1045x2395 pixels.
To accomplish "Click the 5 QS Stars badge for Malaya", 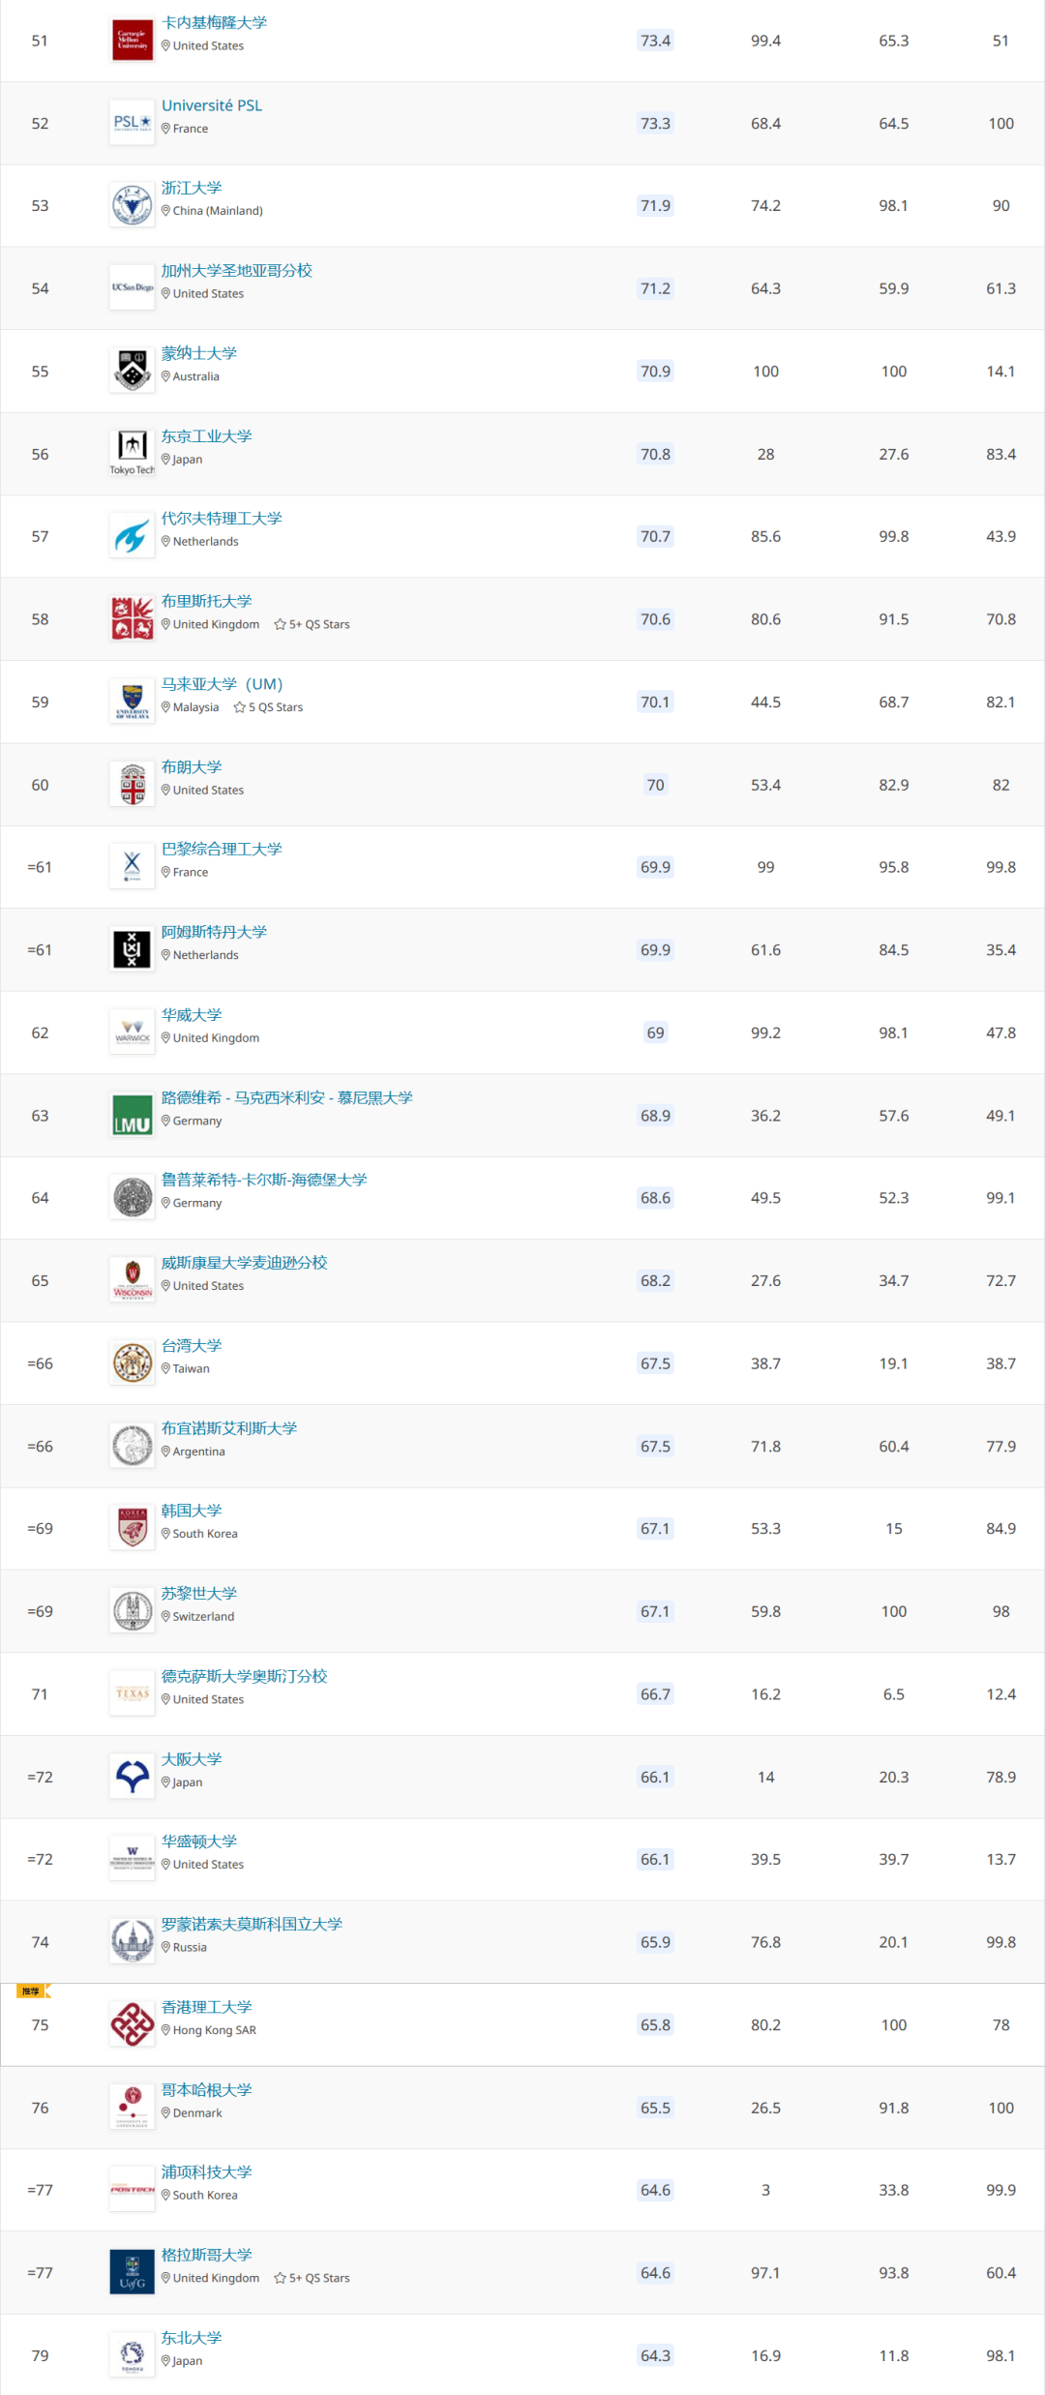I will pos(268,707).
